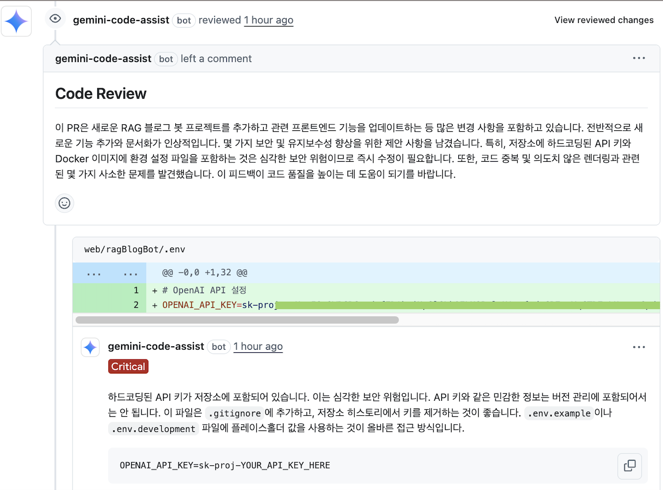Expand diff lines using the left ellipsis in hunk header
This screenshot has width=663, height=490.
pos(94,273)
